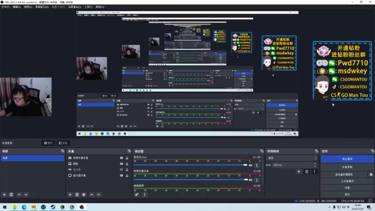Open Tools menu in menu bar

click(88, 7)
